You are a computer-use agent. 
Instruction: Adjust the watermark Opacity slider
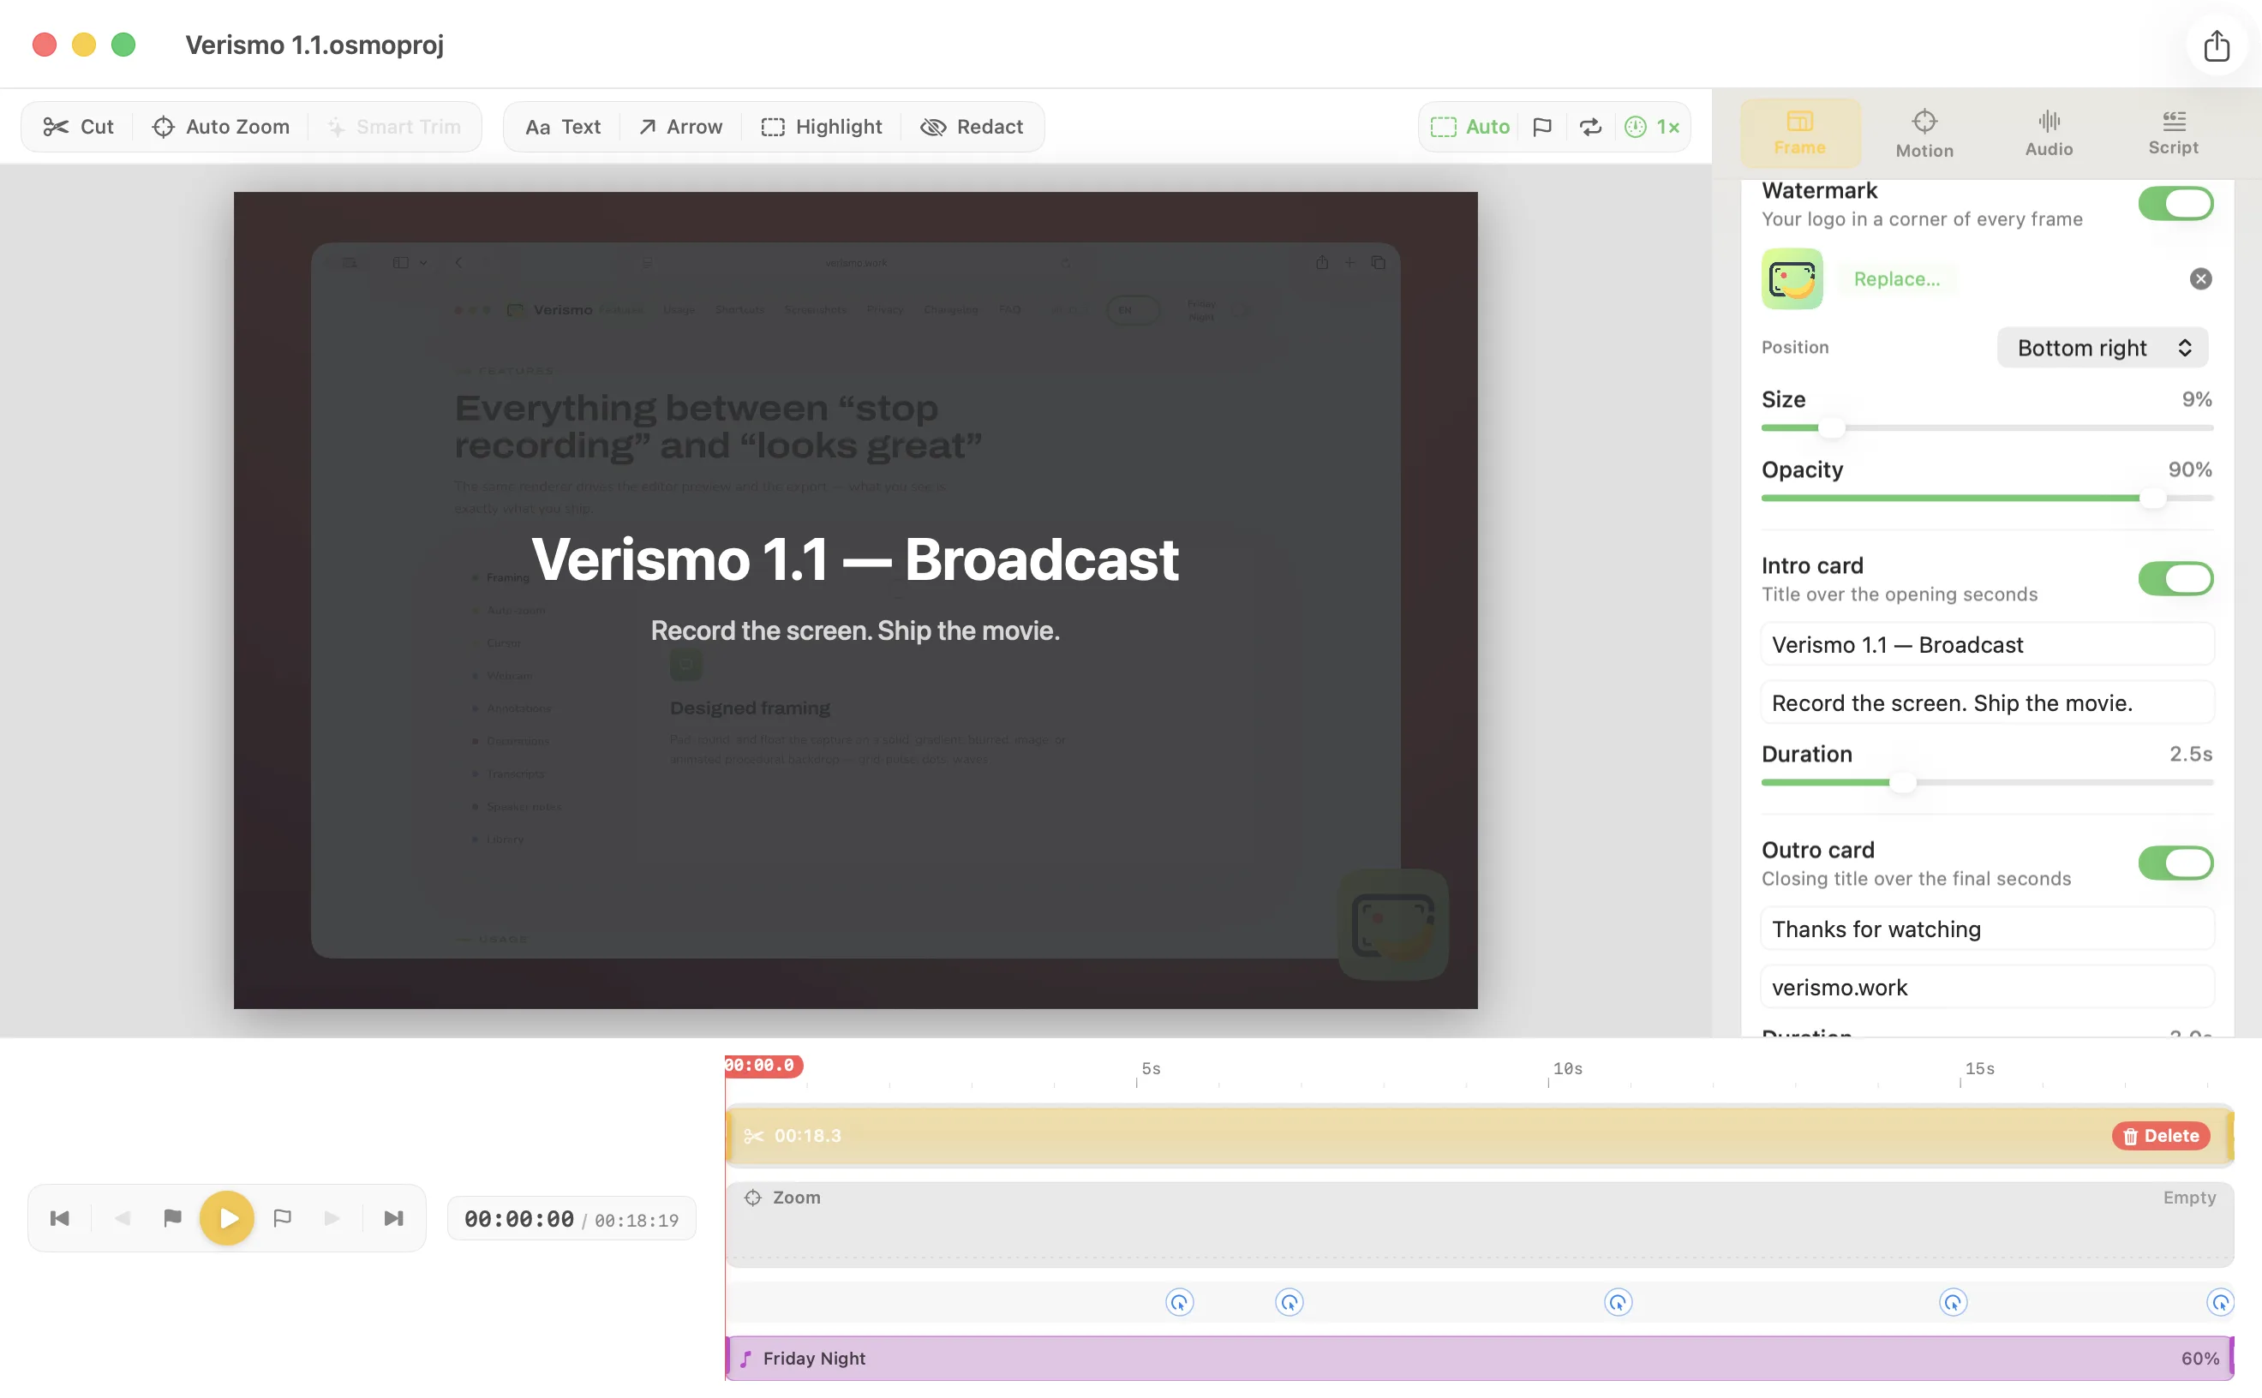(x=1986, y=499)
